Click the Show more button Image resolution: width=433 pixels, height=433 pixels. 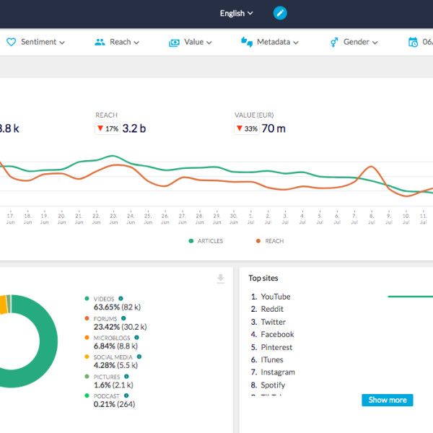[387, 400]
